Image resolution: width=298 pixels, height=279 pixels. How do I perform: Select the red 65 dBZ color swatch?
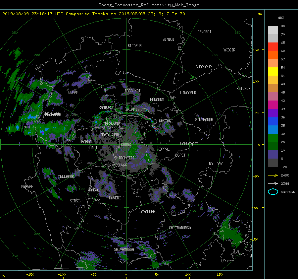click(273, 46)
